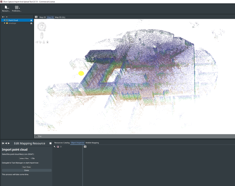Click the Done progress bar
This screenshot has height=186, width=235.
click(x=27, y=171)
